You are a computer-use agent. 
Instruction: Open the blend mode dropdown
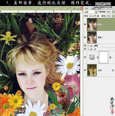[96, 12]
